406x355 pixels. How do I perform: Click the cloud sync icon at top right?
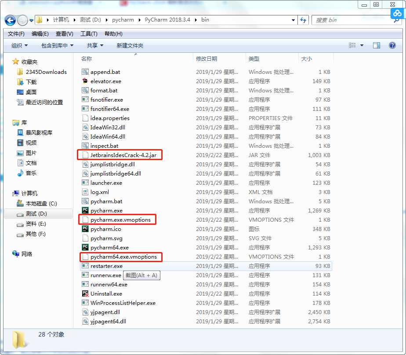point(397,13)
